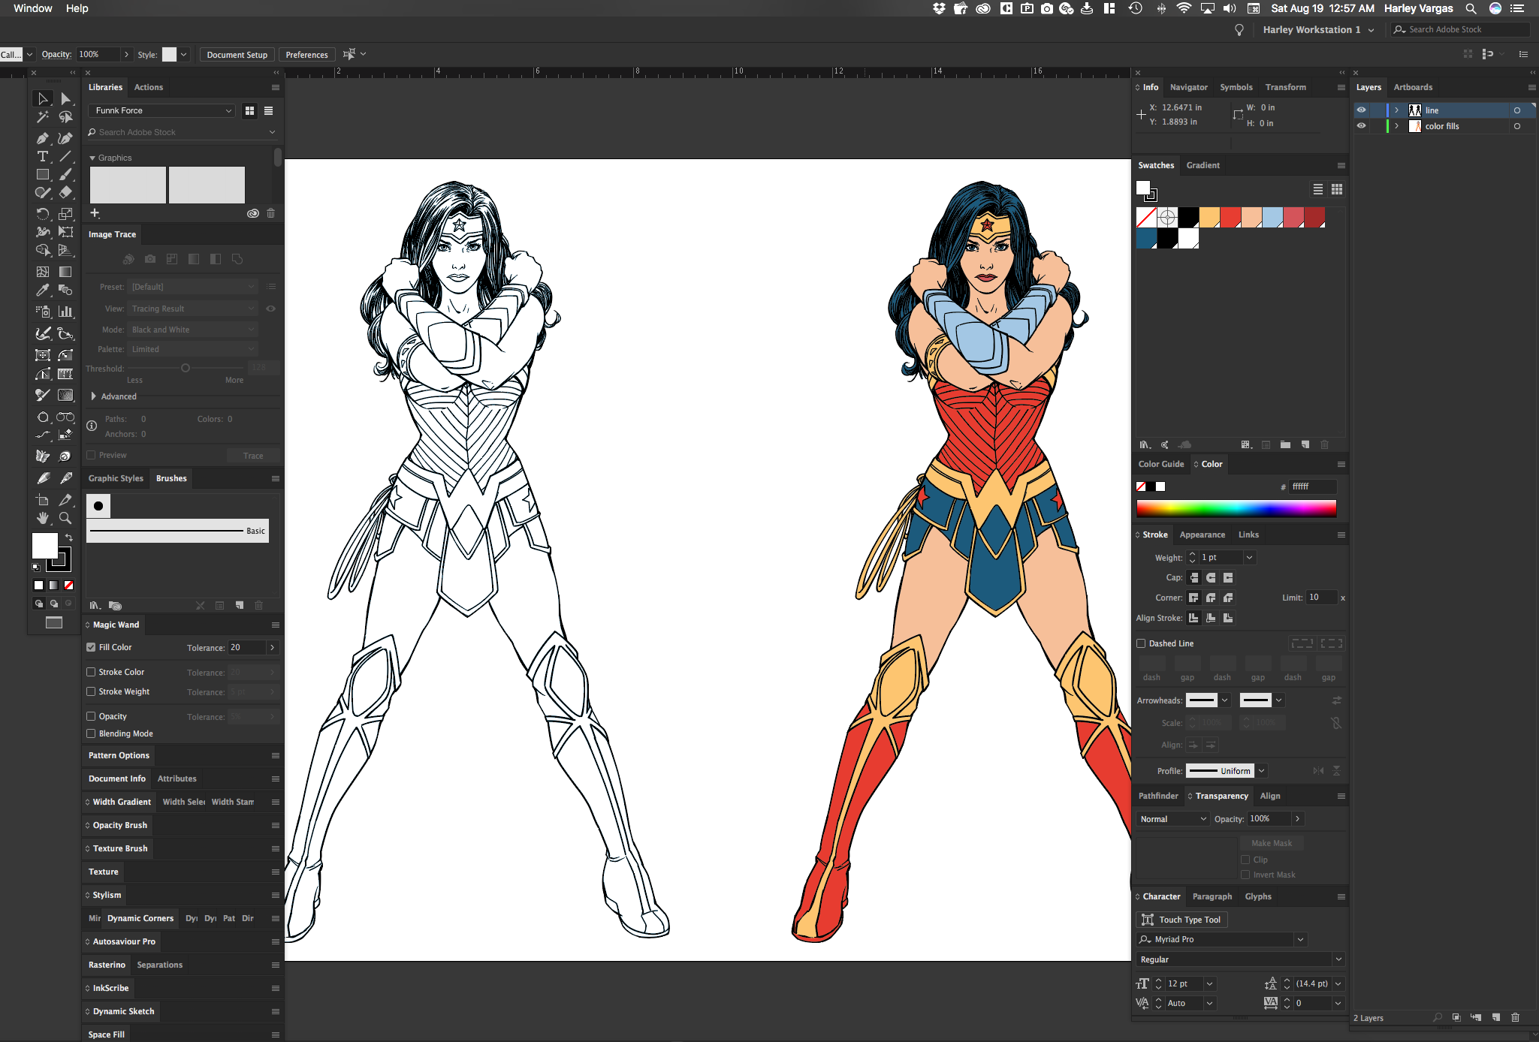
Task: Enable the Dashed Line checkbox
Action: tap(1141, 643)
